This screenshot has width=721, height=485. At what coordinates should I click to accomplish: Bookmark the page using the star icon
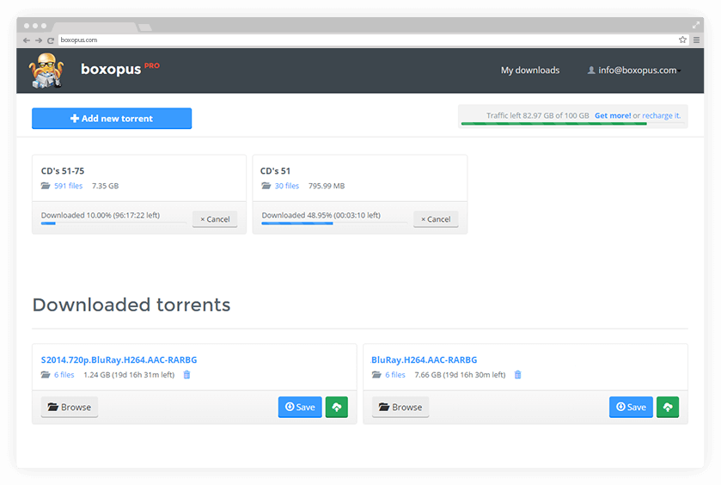click(x=683, y=40)
